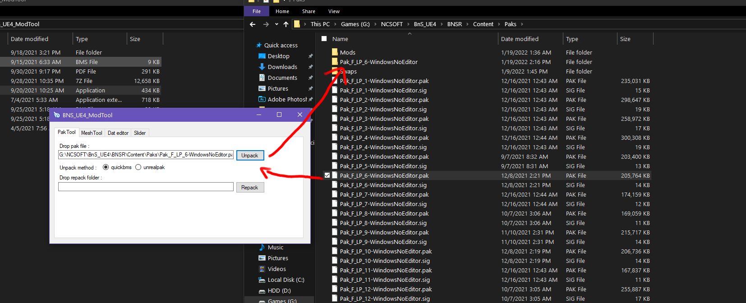Go up one folder level arrow
746x303 pixels.
(286, 24)
